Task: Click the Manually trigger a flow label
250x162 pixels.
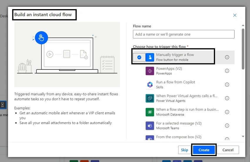Action: (x=175, y=55)
